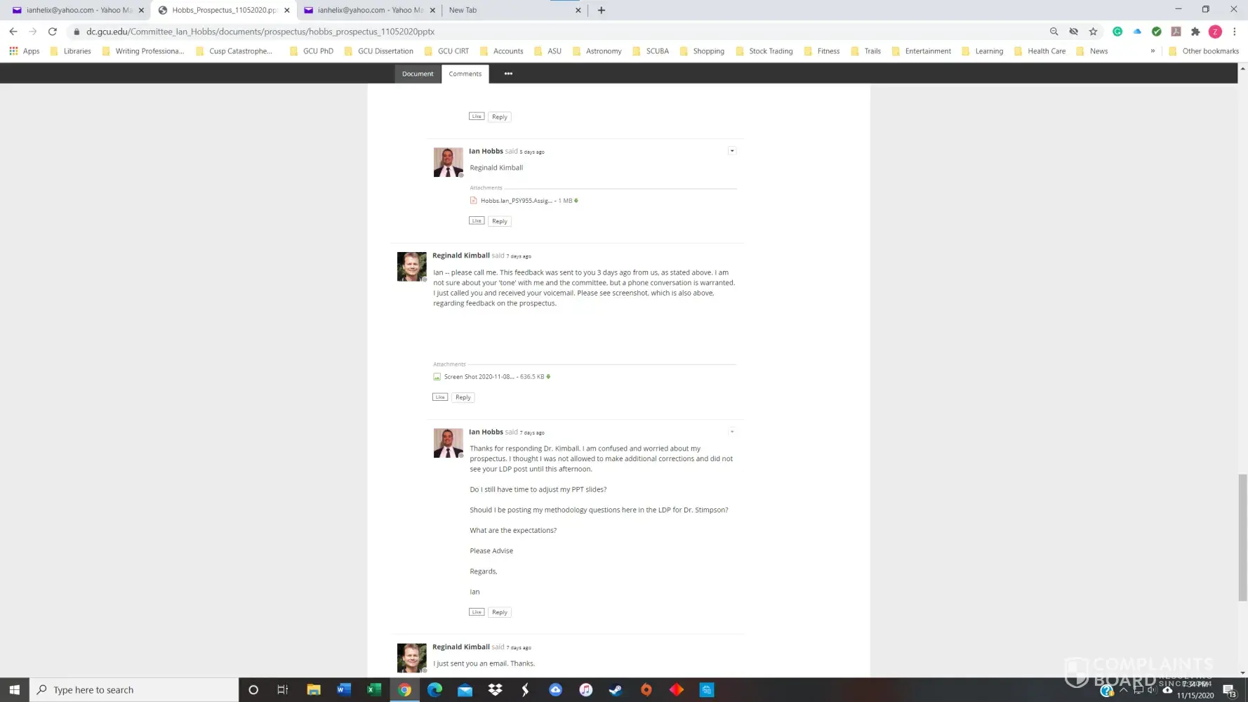
Task: Open Cortana from the taskbar
Action: pos(253,690)
